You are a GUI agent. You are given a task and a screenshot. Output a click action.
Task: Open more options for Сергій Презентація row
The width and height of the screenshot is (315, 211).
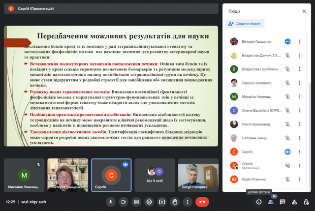pos(299,165)
